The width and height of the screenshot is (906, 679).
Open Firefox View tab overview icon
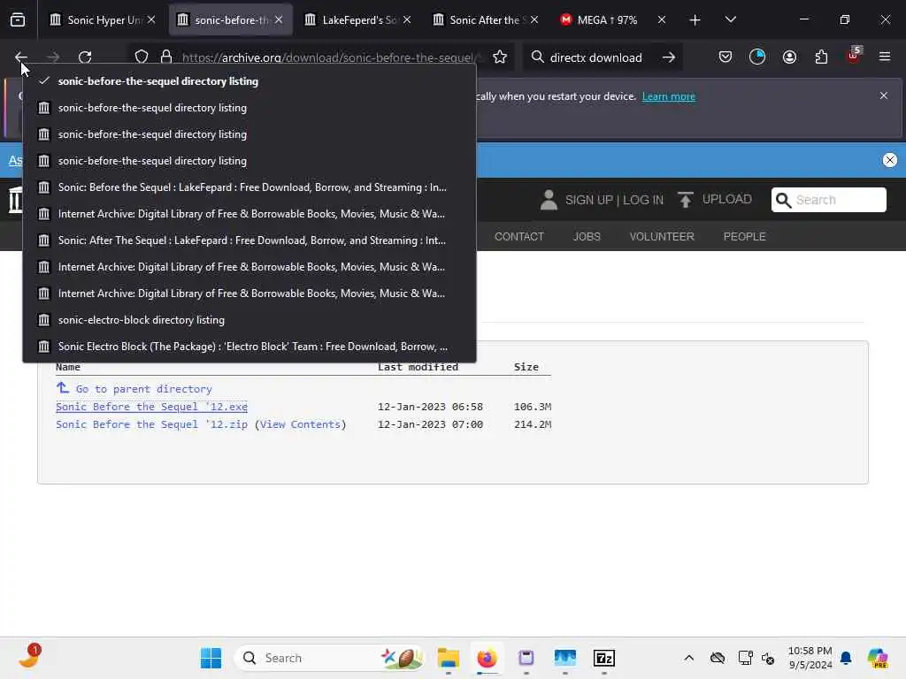click(18, 19)
